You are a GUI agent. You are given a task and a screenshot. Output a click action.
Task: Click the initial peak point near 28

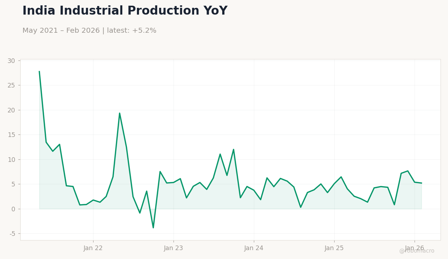(39, 72)
